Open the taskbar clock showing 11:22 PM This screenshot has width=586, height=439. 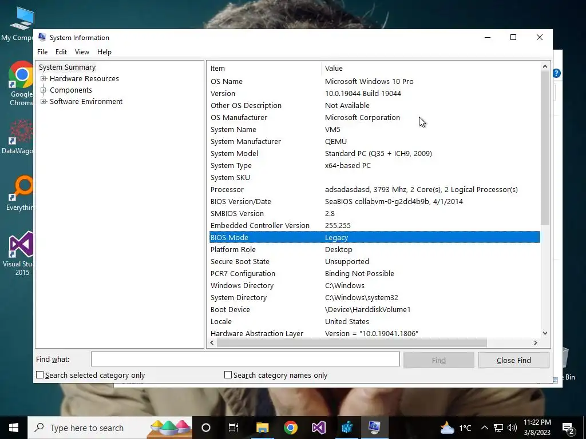pyautogui.click(x=537, y=428)
